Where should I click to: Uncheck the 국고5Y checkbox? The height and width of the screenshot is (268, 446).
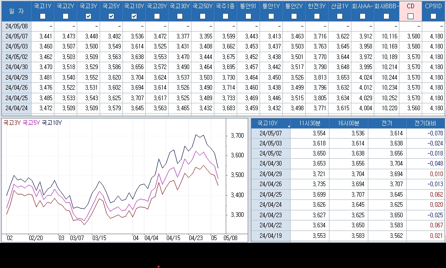[111, 16]
